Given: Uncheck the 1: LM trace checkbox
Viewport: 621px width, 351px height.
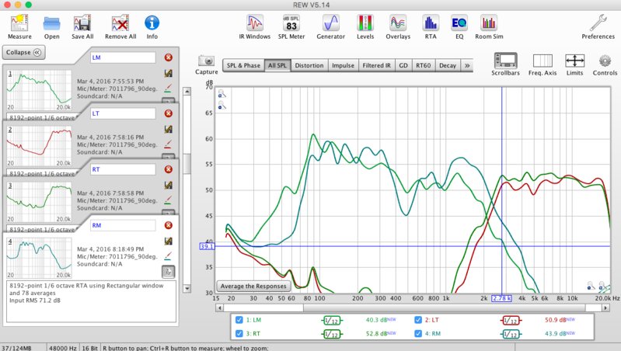Looking at the screenshot, I should pos(239,320).
